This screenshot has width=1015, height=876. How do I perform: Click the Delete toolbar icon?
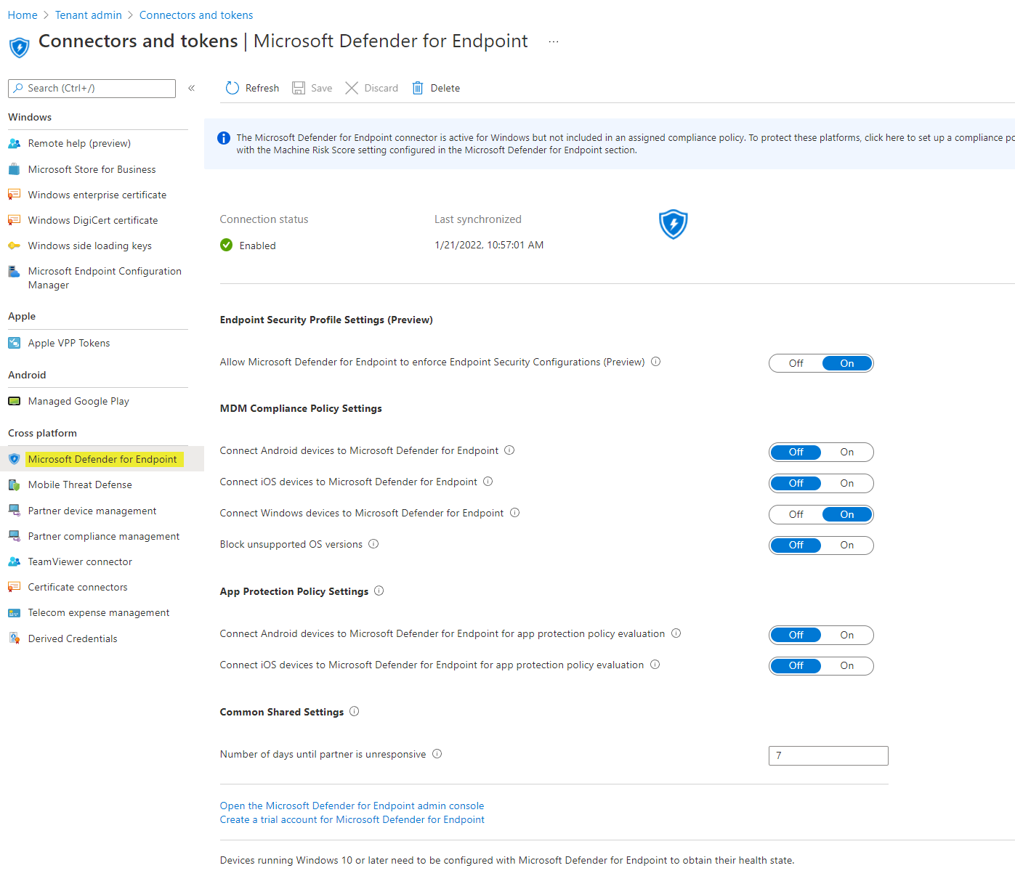click(x=418, y=87)
